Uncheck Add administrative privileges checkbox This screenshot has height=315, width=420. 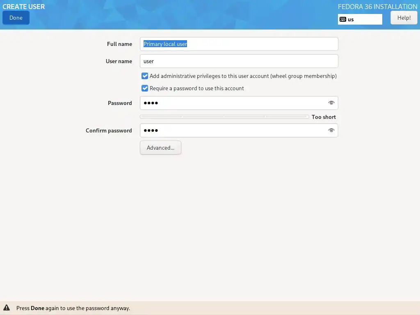point(145,76)
